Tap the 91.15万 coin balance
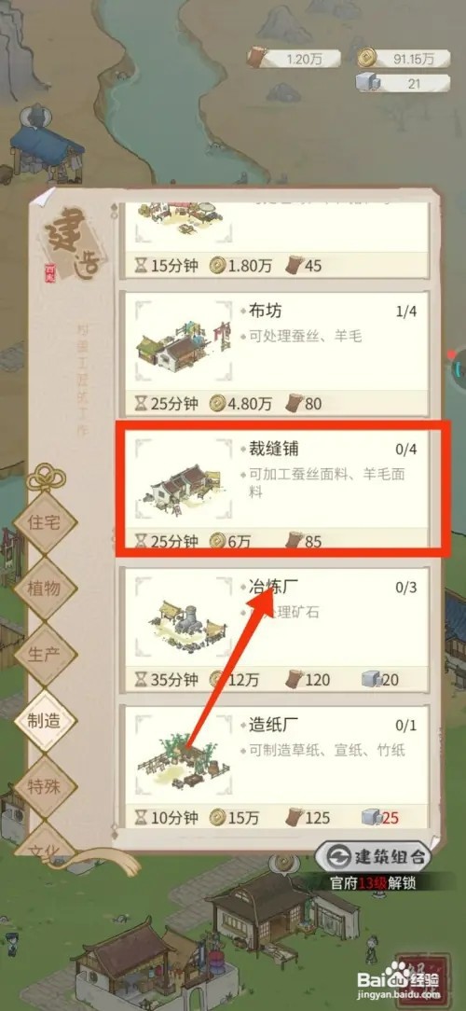This screenshot has width=466, height=1011. [x=414, y=59]
